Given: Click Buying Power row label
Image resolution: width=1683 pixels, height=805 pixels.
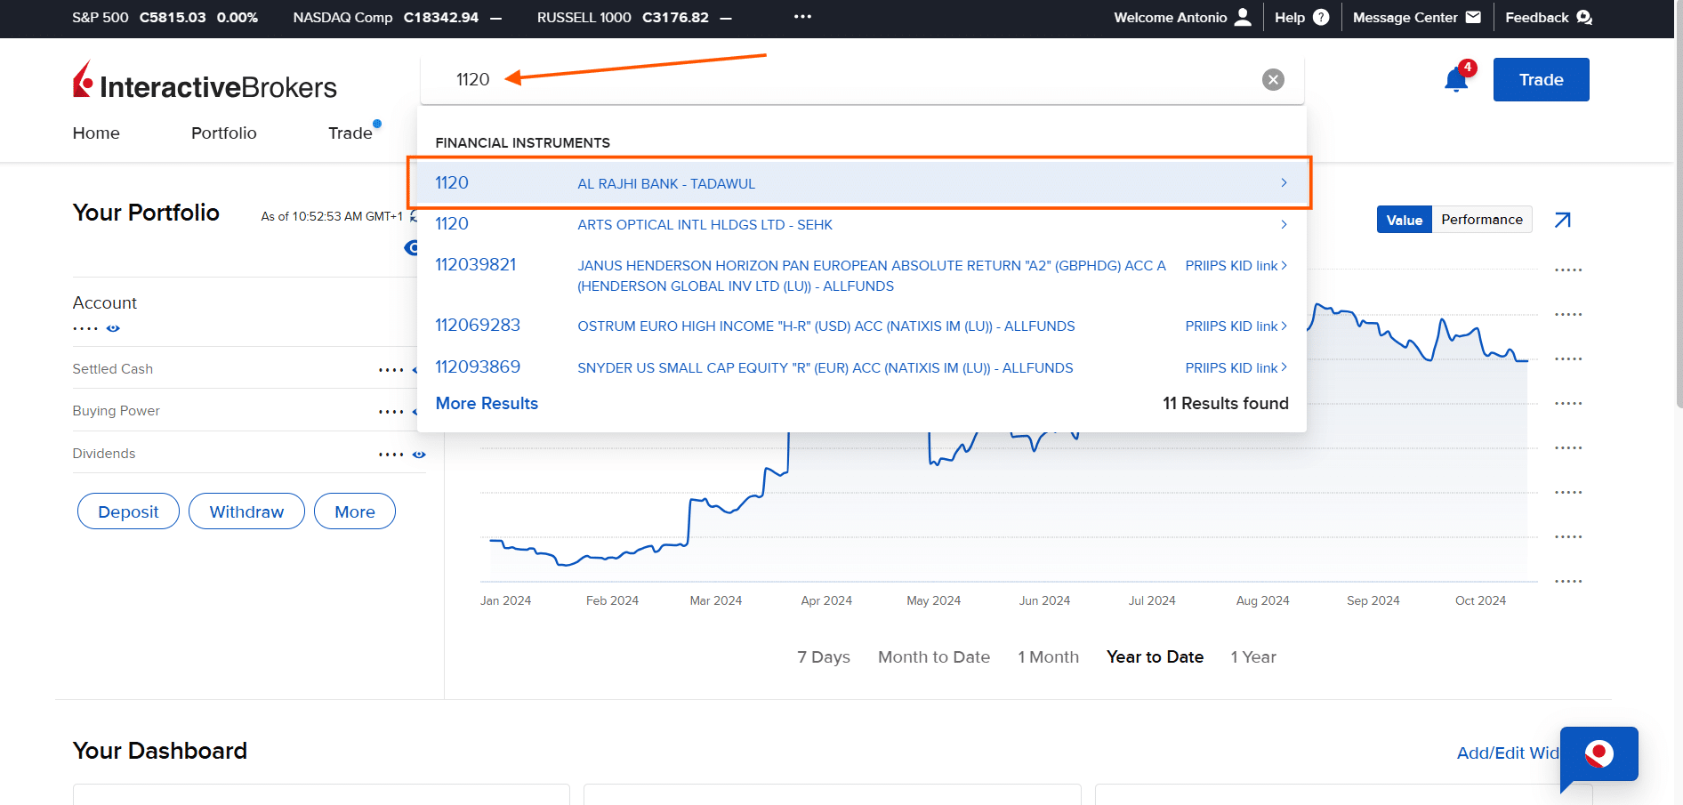Looking at the screenshot, I should tap(116, 410).
